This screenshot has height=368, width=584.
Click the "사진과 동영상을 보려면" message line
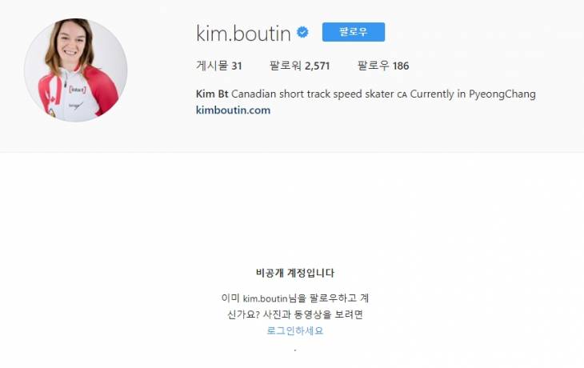coord(313,314)
